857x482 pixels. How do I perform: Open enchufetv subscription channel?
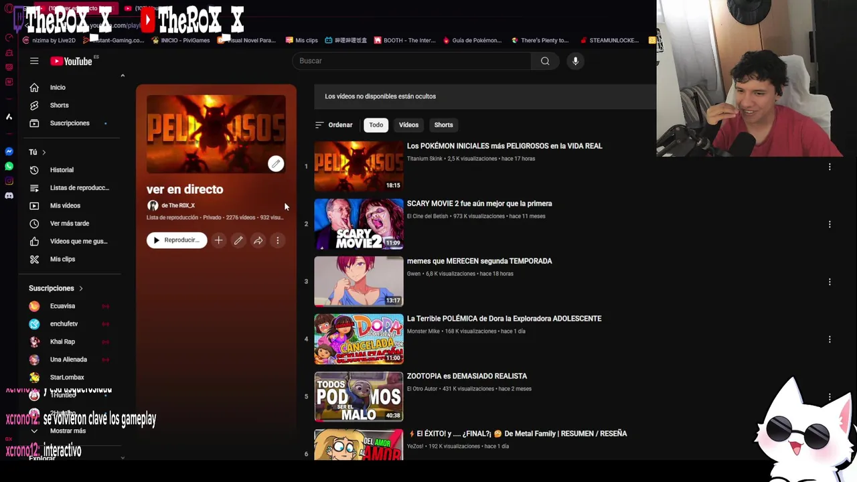[64, 324]
